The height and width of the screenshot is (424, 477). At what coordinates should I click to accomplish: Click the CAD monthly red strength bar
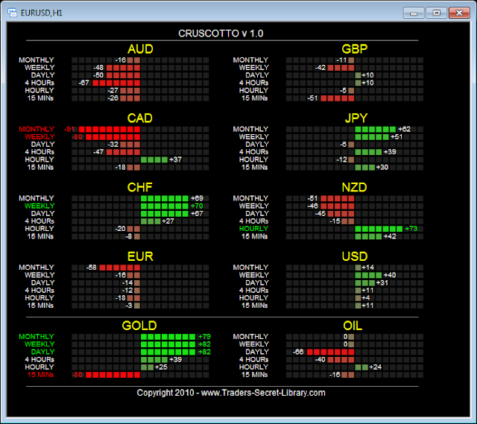click(x=110, y=129)
